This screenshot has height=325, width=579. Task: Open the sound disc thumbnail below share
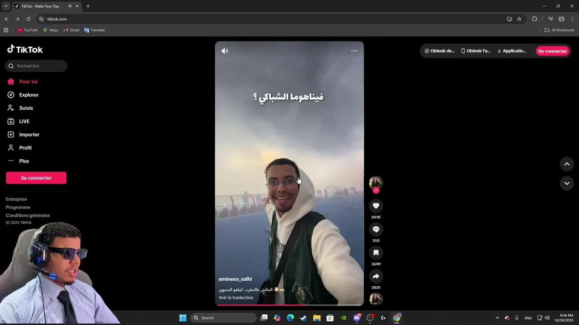point(376,299)
